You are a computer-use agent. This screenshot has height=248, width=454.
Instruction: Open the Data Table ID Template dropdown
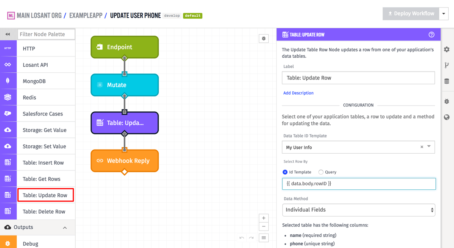429,147
